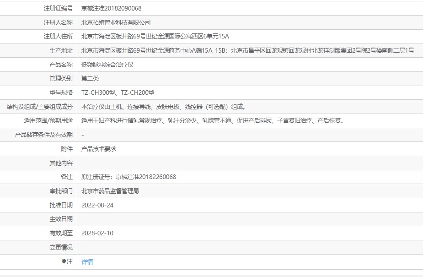Click attachment value 产品技术要求
The height and width of the screenshot is (277, 423).
99,149
